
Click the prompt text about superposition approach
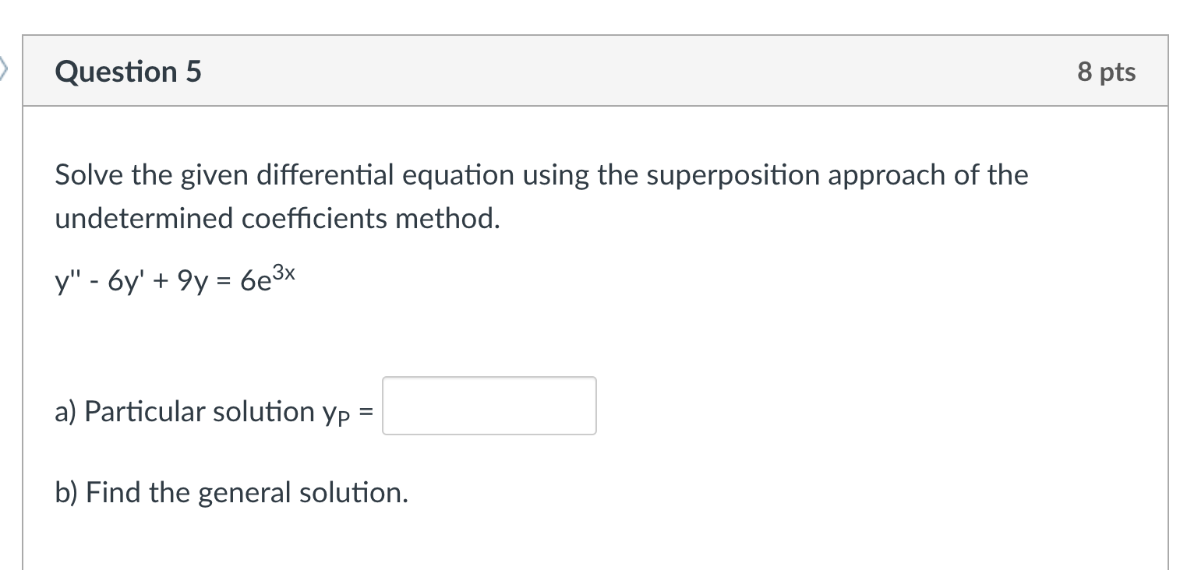(540, 174)
